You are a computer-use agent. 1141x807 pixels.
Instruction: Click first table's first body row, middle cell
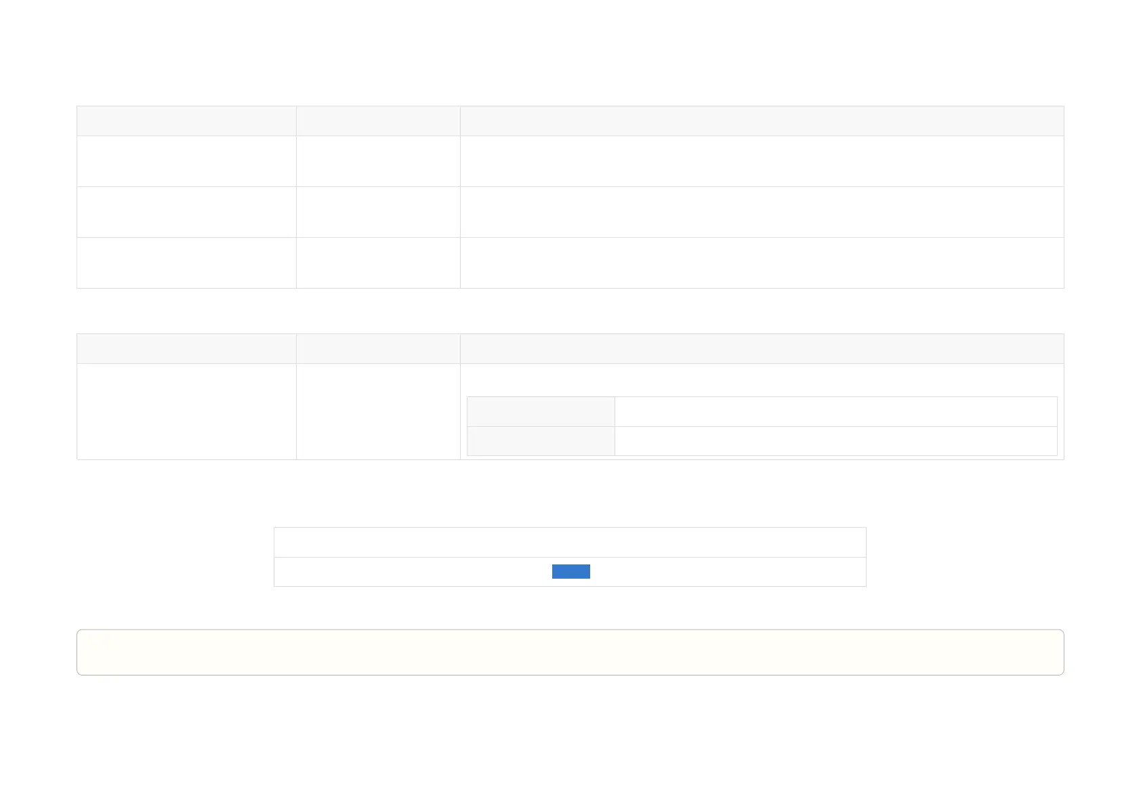(x=378, y=161)
